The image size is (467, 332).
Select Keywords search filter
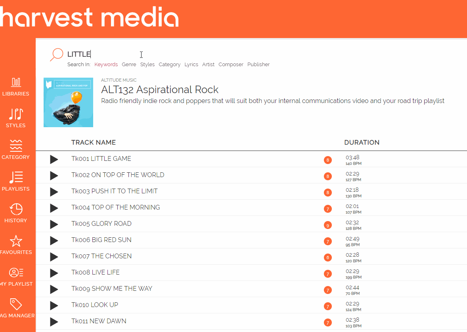tap(106, 64)
